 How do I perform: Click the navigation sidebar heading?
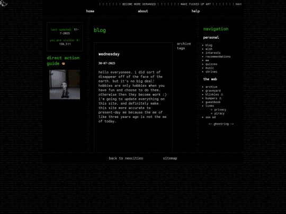pos(216,29)
